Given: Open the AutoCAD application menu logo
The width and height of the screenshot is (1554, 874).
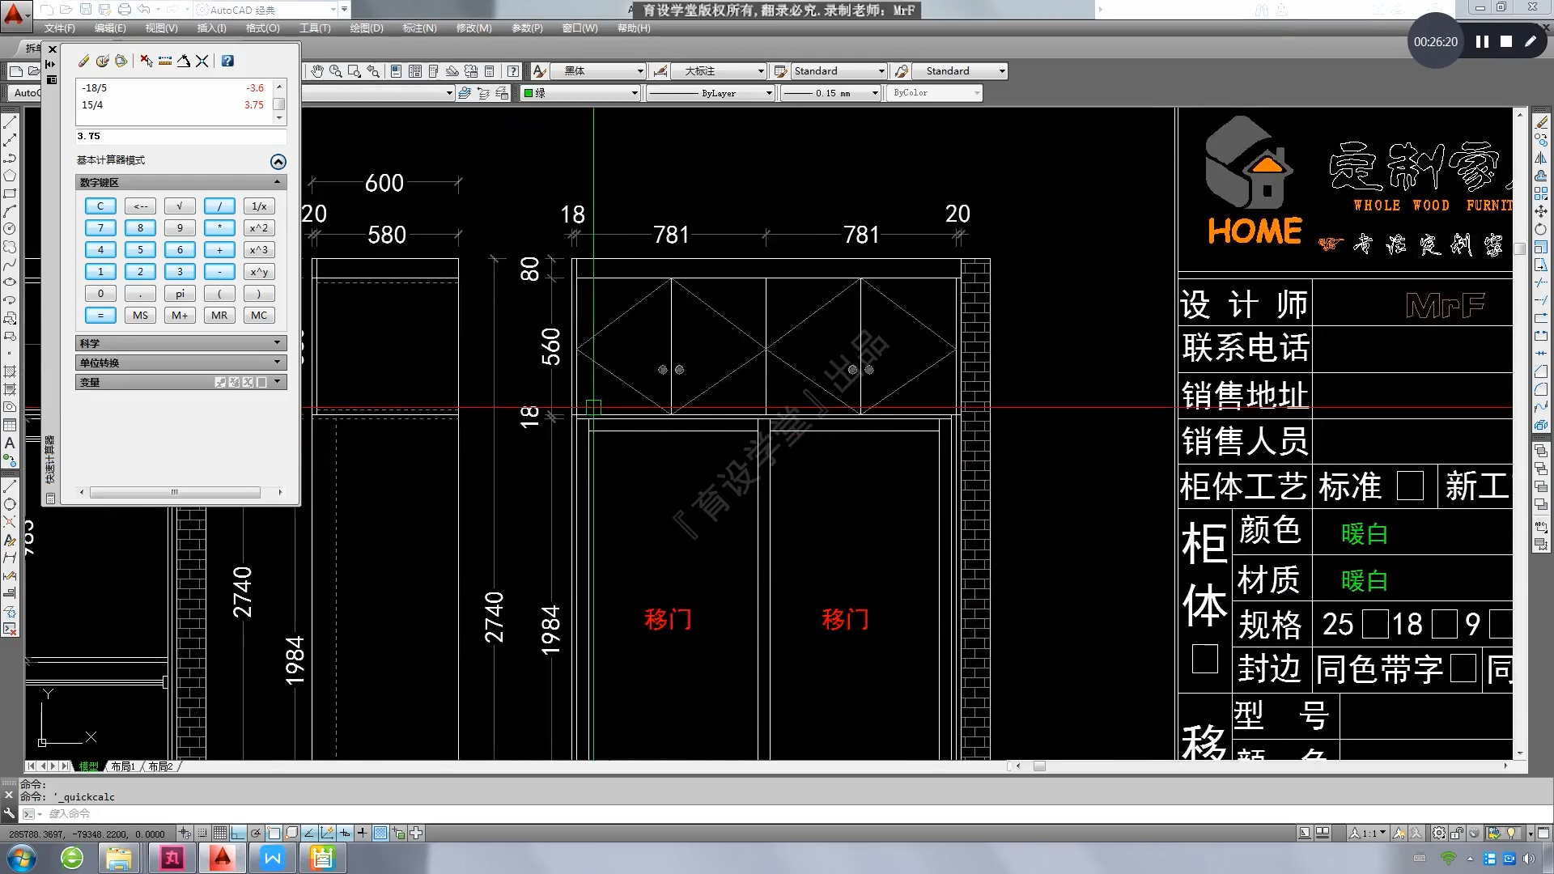Looking at the screenshot, I should click(15, 14).
